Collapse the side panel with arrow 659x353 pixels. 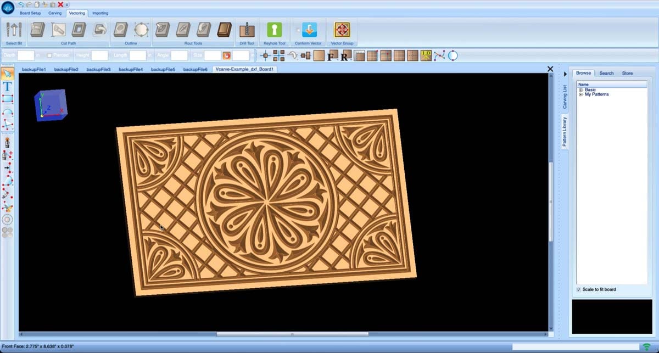tap(565, 74)
